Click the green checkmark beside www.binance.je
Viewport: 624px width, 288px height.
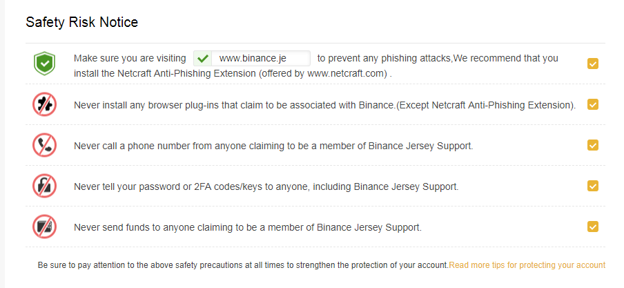click(x=203, y=59)
